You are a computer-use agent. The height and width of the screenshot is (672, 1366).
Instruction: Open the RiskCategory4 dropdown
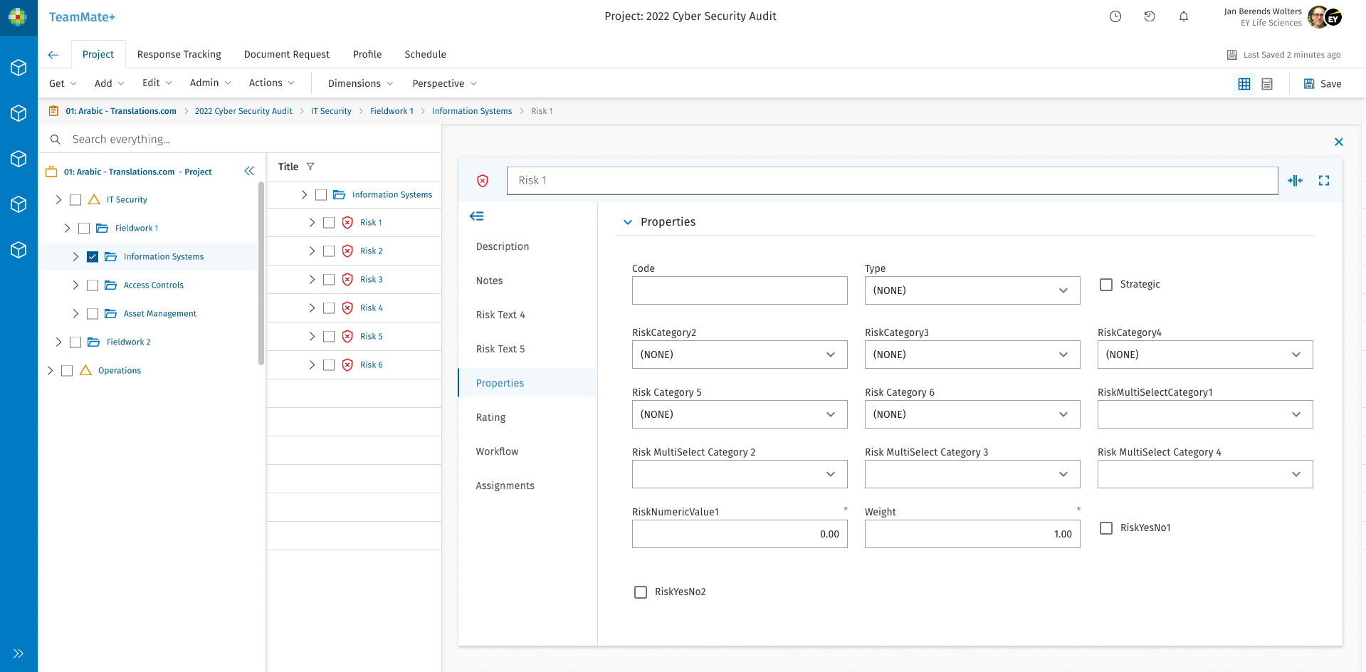[1204, 355]
